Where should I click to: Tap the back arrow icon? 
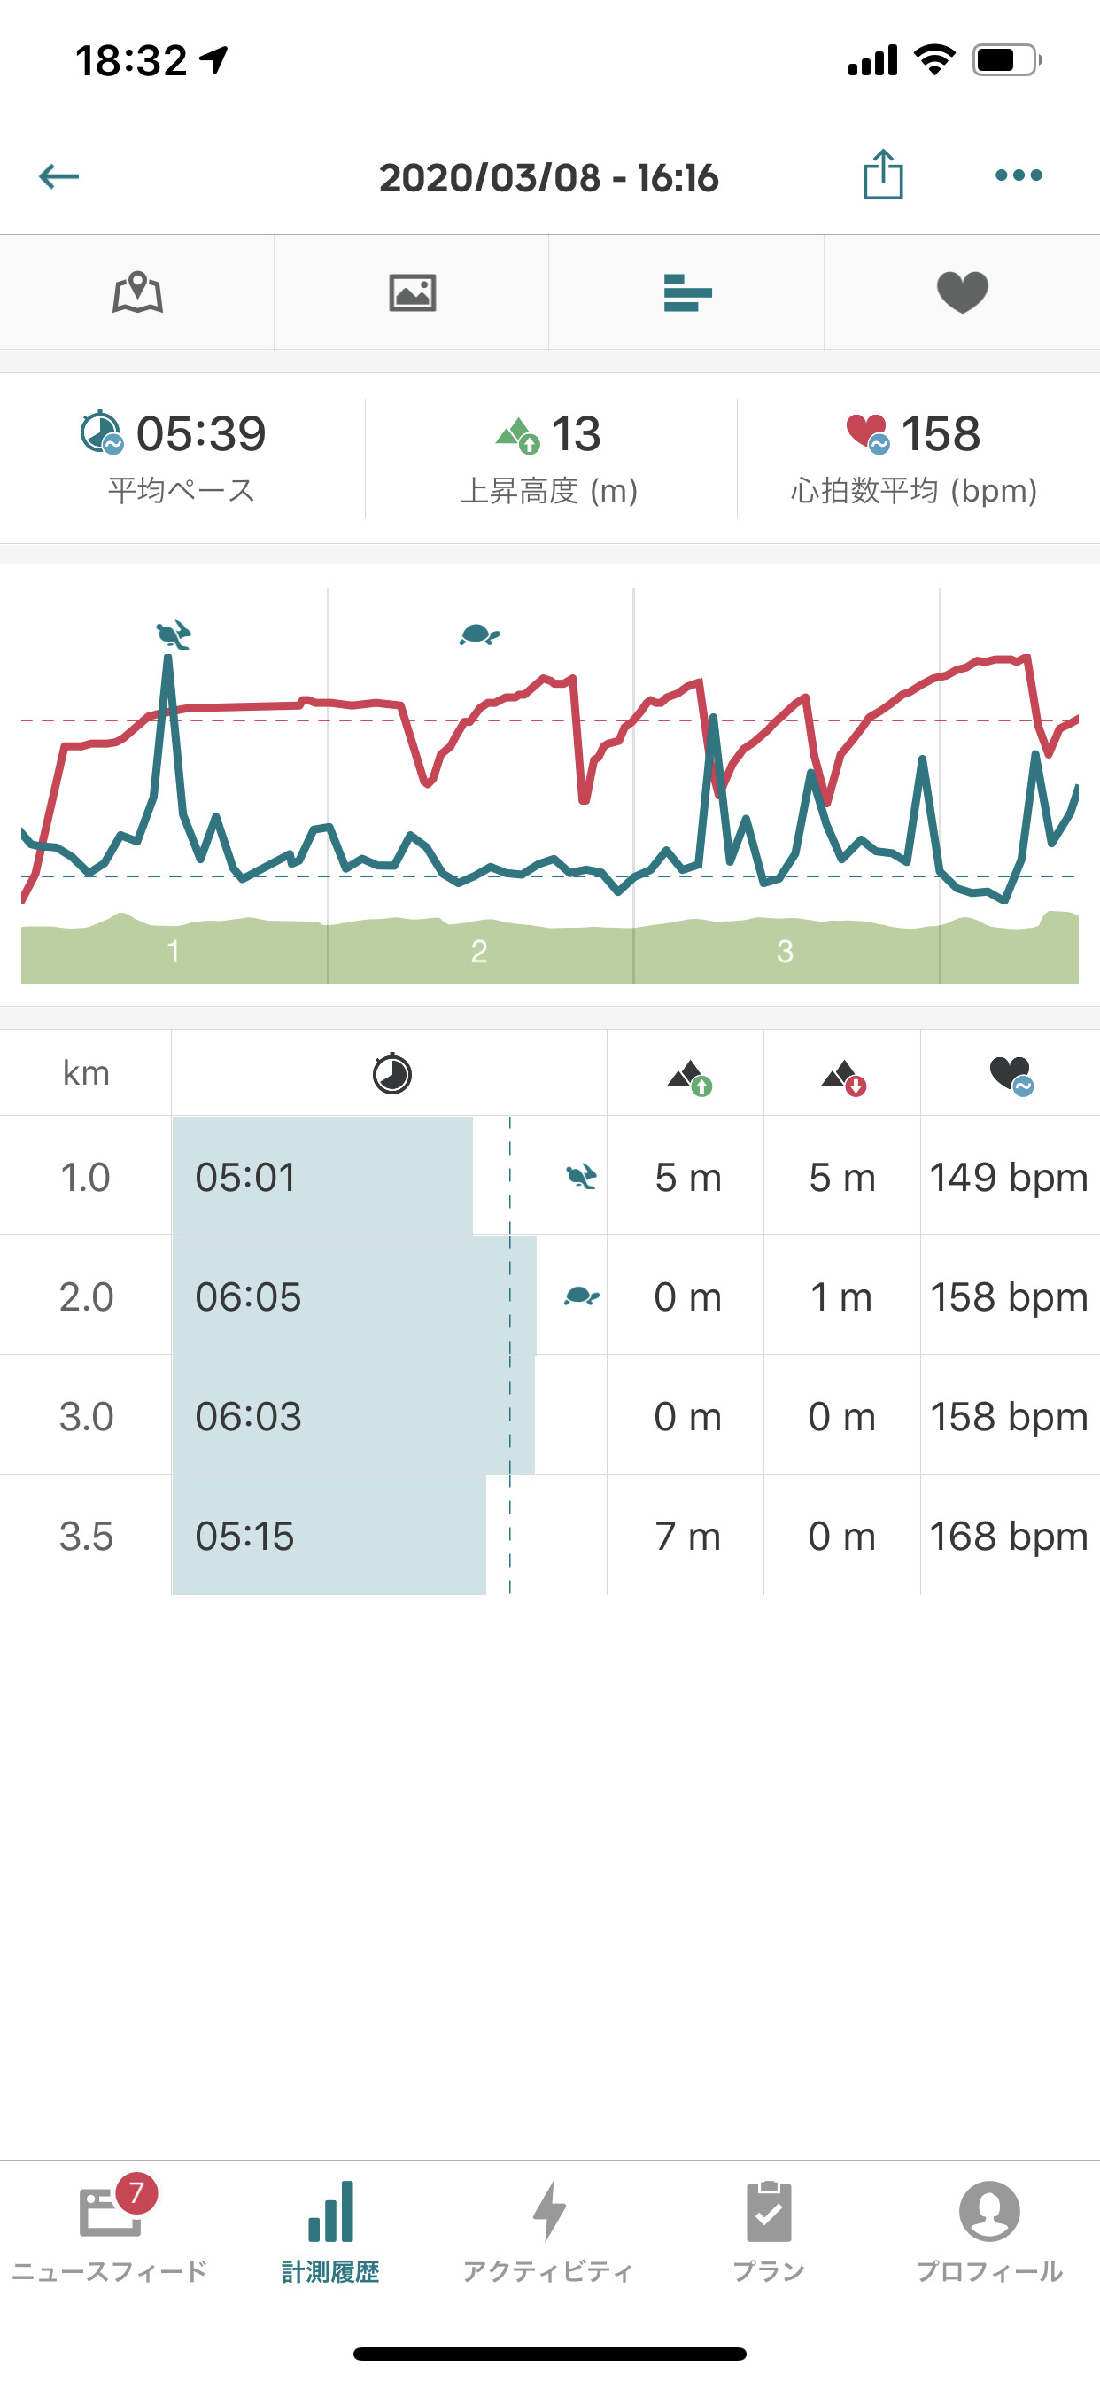tap(59, 175)
